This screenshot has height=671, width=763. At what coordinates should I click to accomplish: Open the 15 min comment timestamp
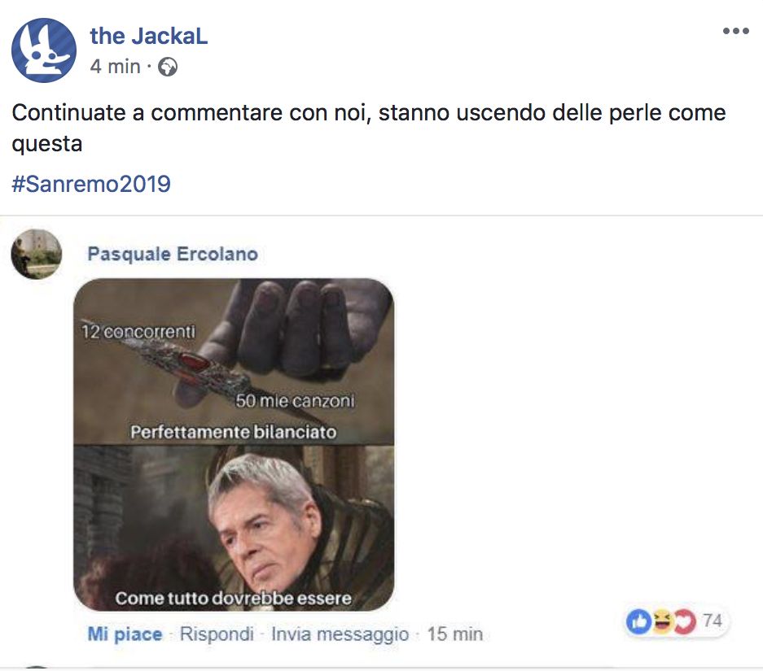(x=455, y=634)
